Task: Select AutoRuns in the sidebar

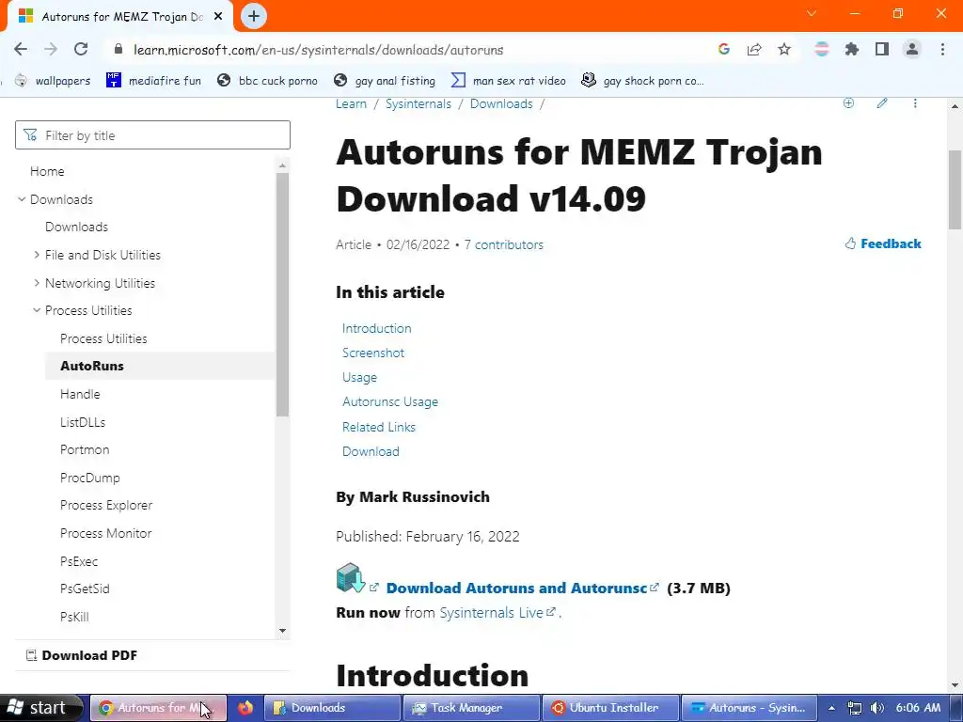Action: tap(92, 366)
